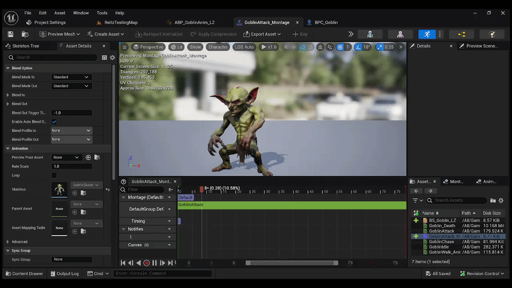Jump to the start of the montage
This screenshot has height=288, width=512.
click(x=123, y=263)
